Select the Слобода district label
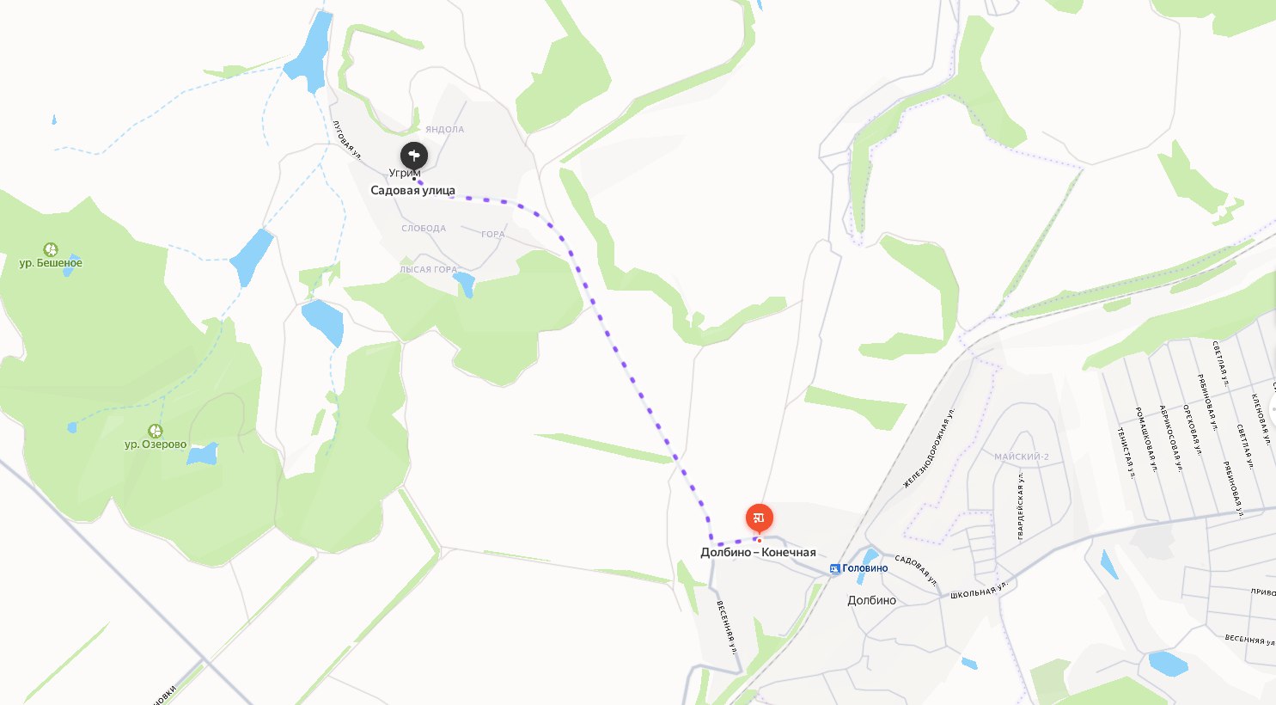This screenshot has height=705, width=1276. (424, 229)
